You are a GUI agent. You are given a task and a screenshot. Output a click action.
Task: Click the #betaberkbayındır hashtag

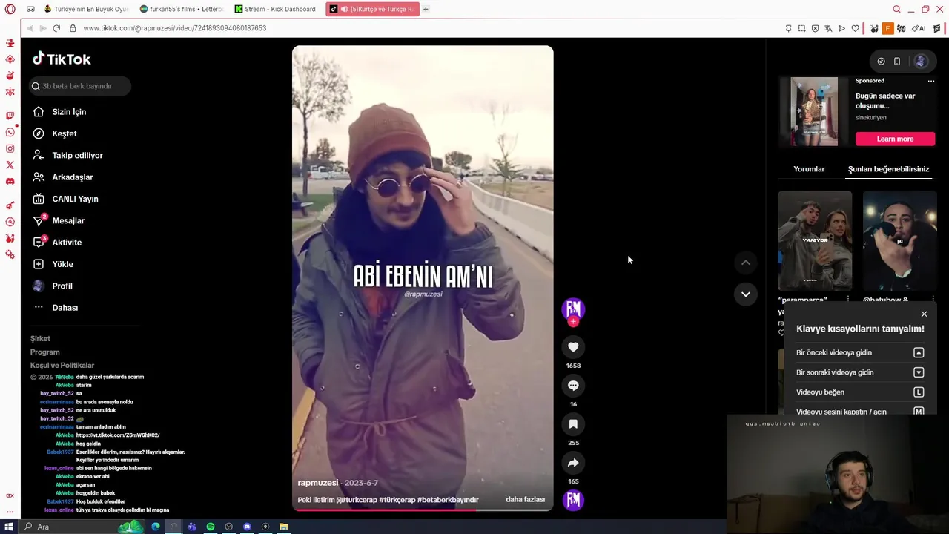click(448, 500)
